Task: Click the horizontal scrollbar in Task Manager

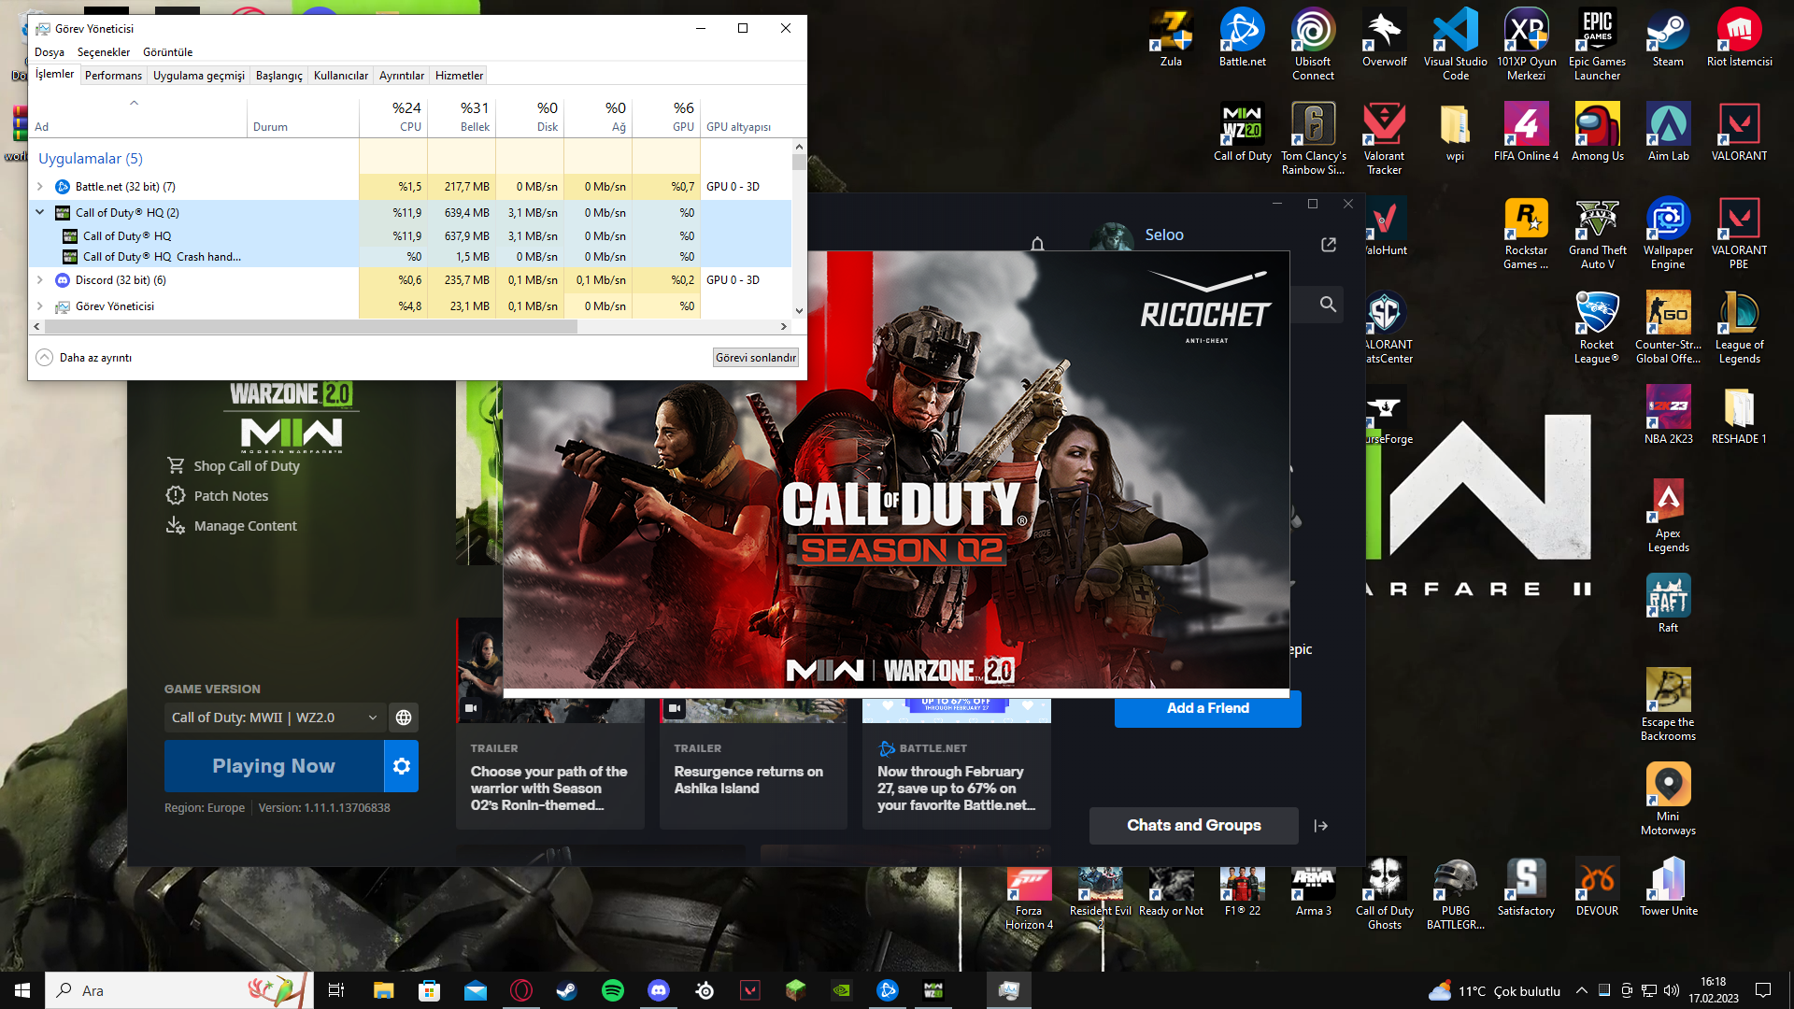Action: (x=308, y=327)
